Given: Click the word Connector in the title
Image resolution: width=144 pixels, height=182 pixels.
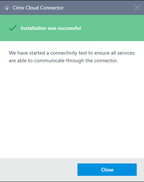Looking at the screenshot, I should click(52, 8).
